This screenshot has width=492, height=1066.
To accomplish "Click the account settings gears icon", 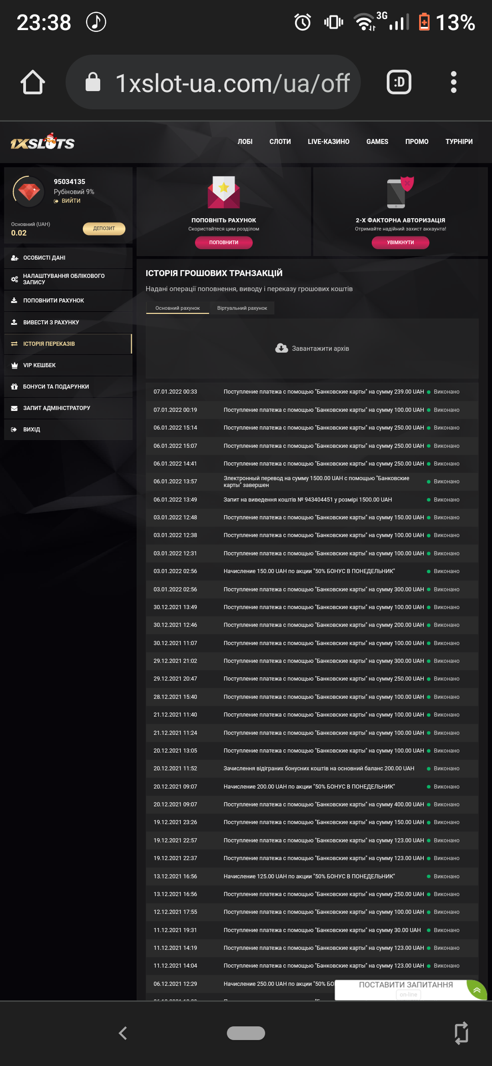I will 15,279.
